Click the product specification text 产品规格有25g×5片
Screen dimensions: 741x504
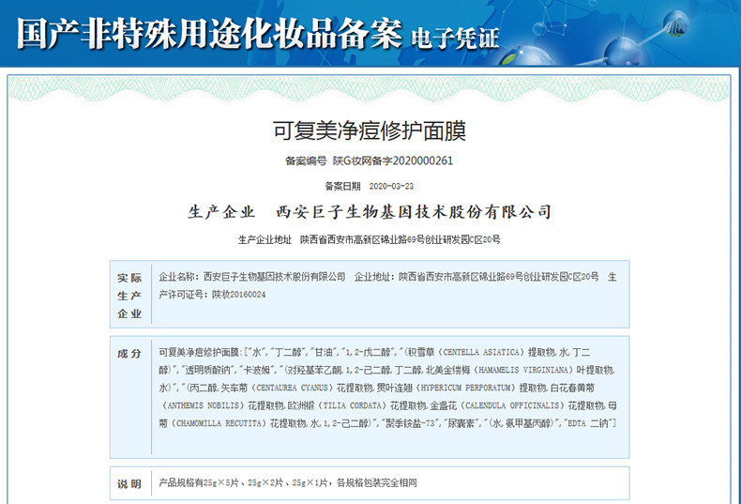click(x=199, y=482)
